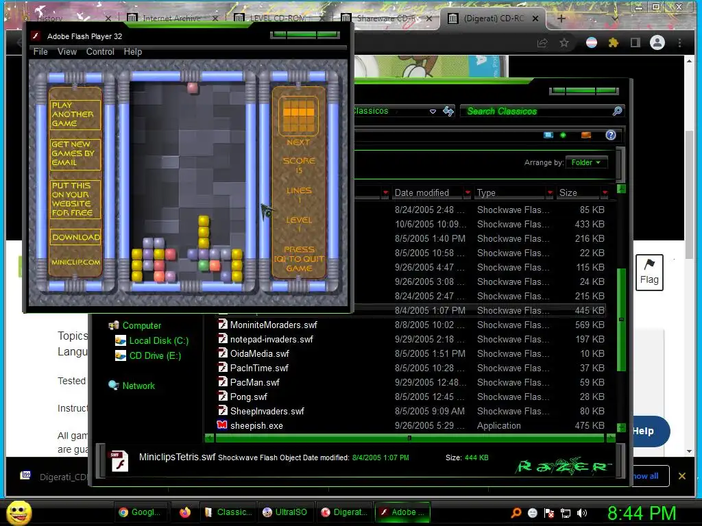Click the Download button in Tetris

[75, 237]
